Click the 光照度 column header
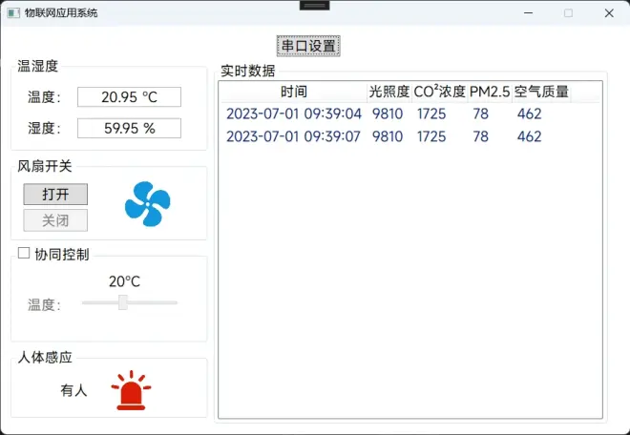630x435 pixels. [389, 92]
